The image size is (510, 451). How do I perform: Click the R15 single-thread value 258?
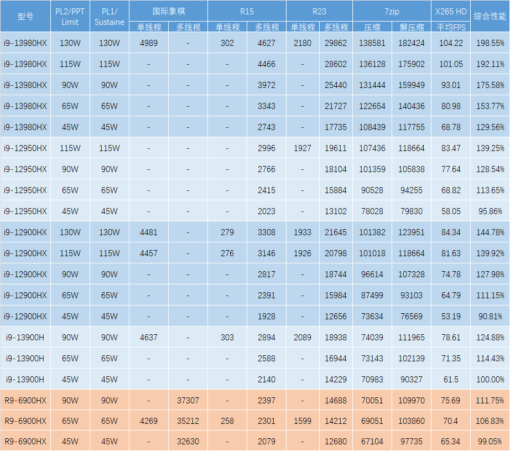(227, 422)
